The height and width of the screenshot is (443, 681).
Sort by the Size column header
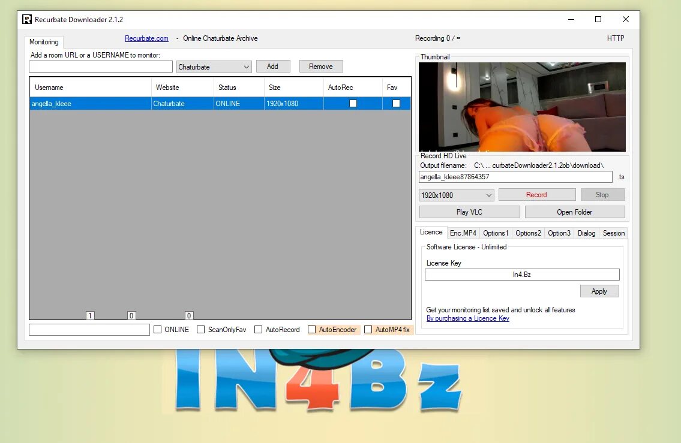point(294,87)
